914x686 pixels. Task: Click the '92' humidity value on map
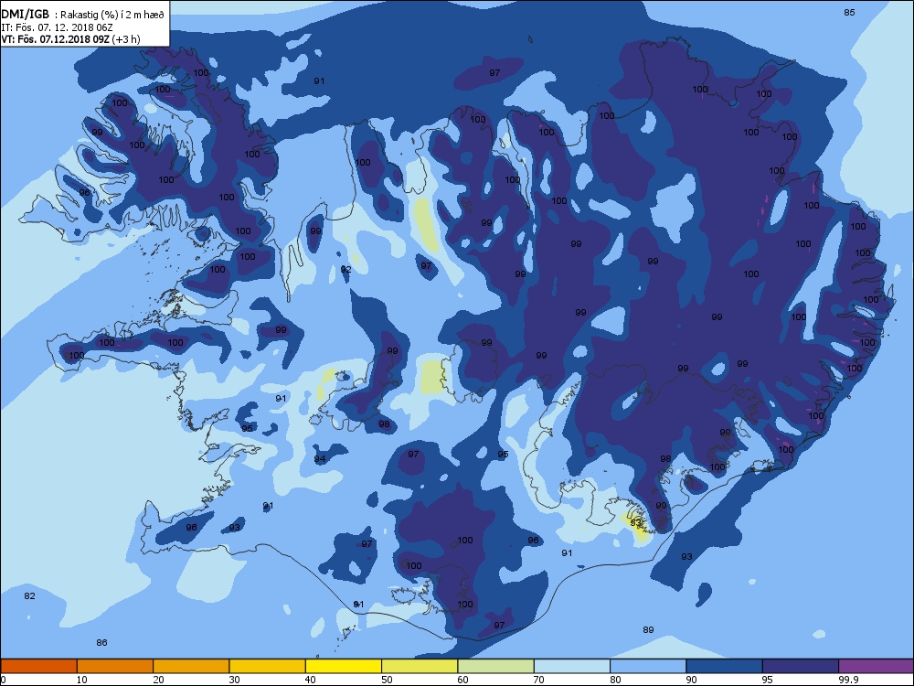pos(346,269)
